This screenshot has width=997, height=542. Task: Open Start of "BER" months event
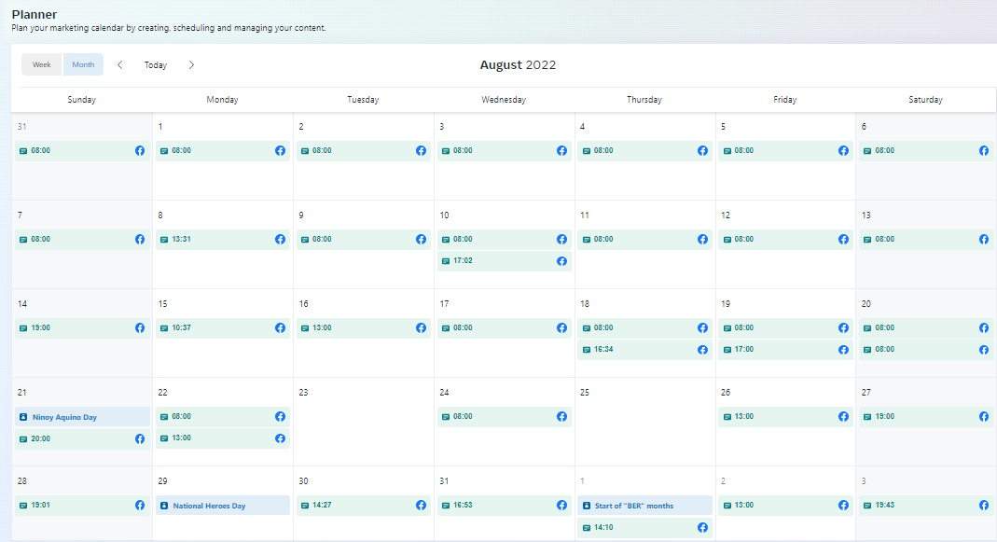tap(644, 506)
